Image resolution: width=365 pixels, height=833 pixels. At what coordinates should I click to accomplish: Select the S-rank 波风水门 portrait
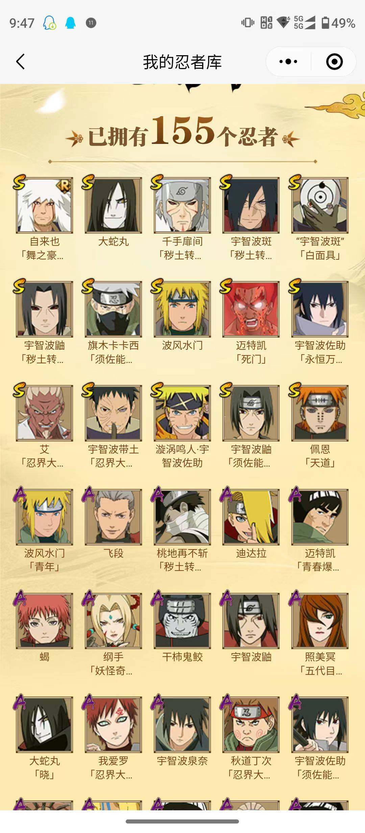click(x=182, y=309)
